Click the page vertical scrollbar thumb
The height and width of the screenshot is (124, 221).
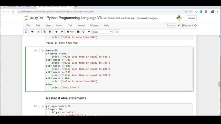(219, 84)
